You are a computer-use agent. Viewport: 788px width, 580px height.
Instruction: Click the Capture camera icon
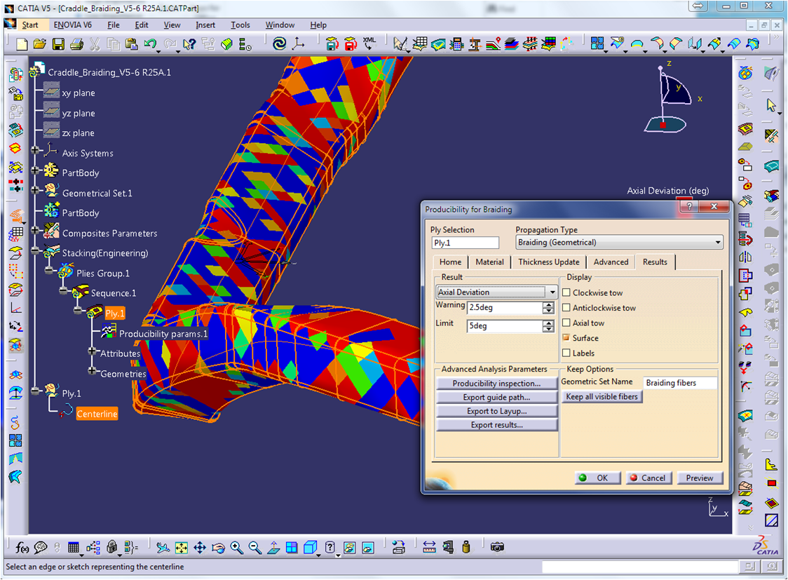(497, 547)
